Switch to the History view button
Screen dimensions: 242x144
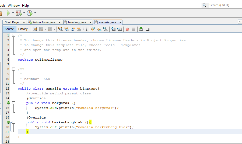(x=23, y=29)
